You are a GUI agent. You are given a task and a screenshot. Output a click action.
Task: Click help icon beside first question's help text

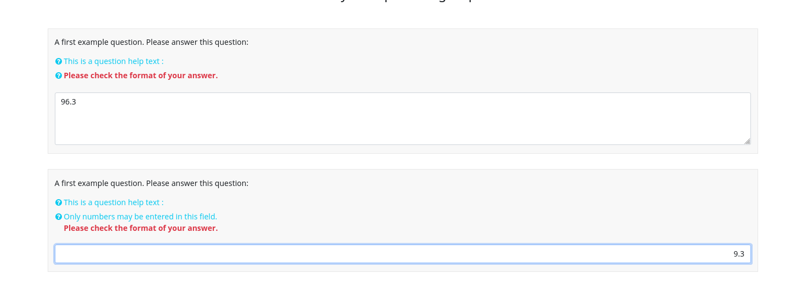[x=59, y=61]
